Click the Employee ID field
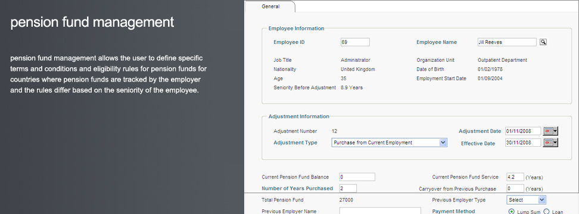This screenshot has height=214, width=579. [x=355, y=42]
